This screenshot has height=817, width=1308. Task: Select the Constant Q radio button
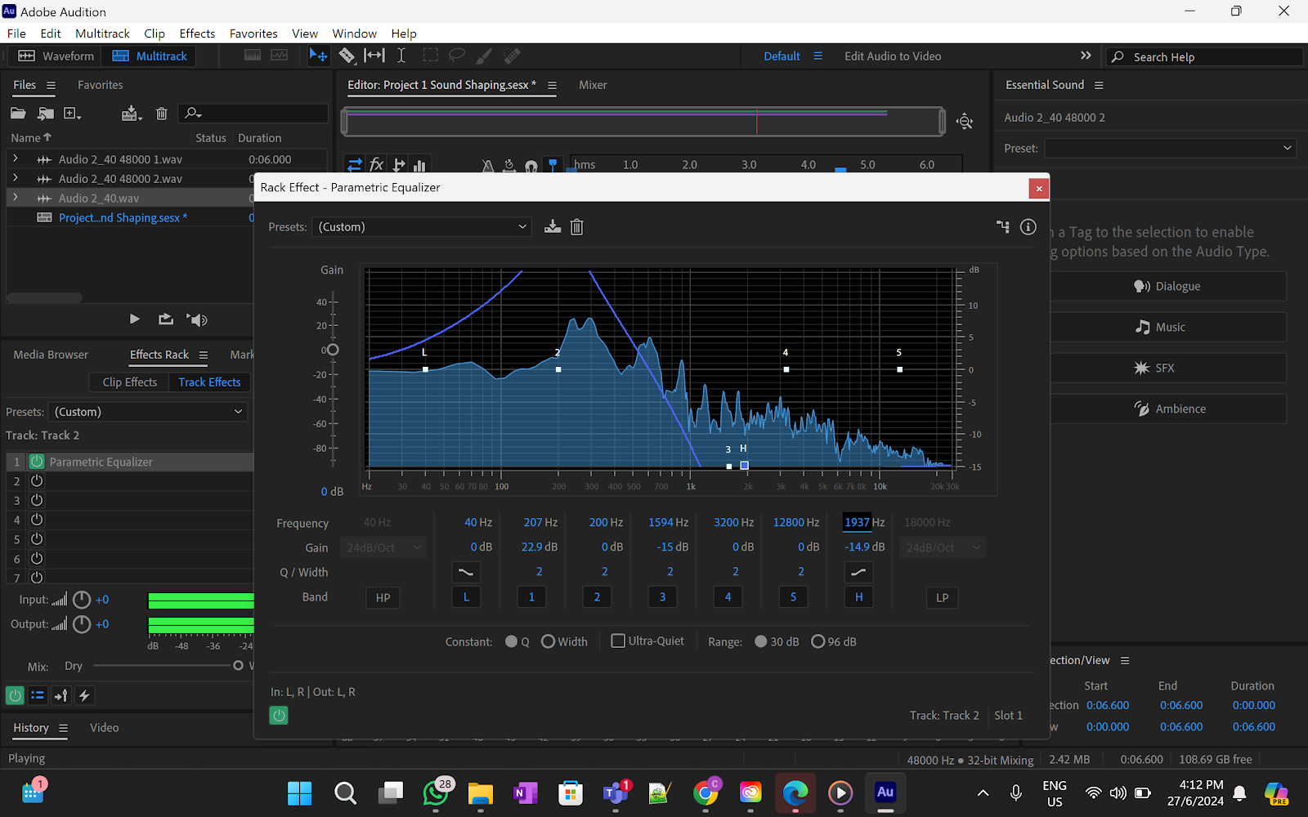tap(512, 641)
